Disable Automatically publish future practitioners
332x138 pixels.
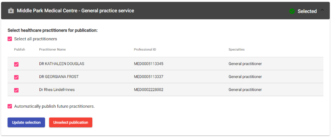click(x=10, y=106)
